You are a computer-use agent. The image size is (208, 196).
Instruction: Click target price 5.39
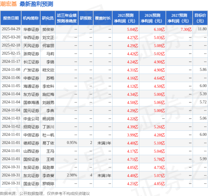pyautogui.click(x=203, y=94)
